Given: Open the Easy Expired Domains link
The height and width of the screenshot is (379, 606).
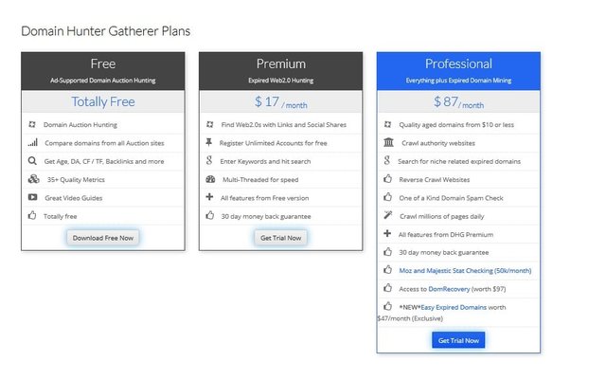Looking at the screenshot, I should [455, 308].
